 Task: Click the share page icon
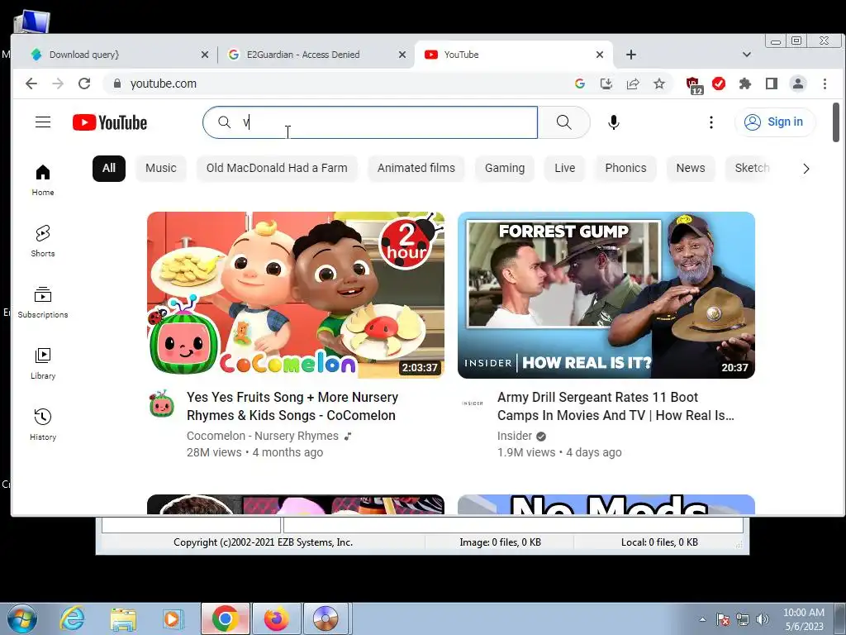pyautogui.click(x=633, y=84)
